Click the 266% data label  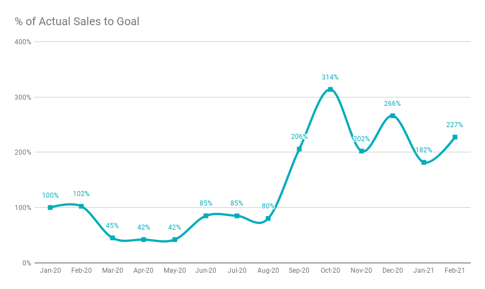(392, 104)
